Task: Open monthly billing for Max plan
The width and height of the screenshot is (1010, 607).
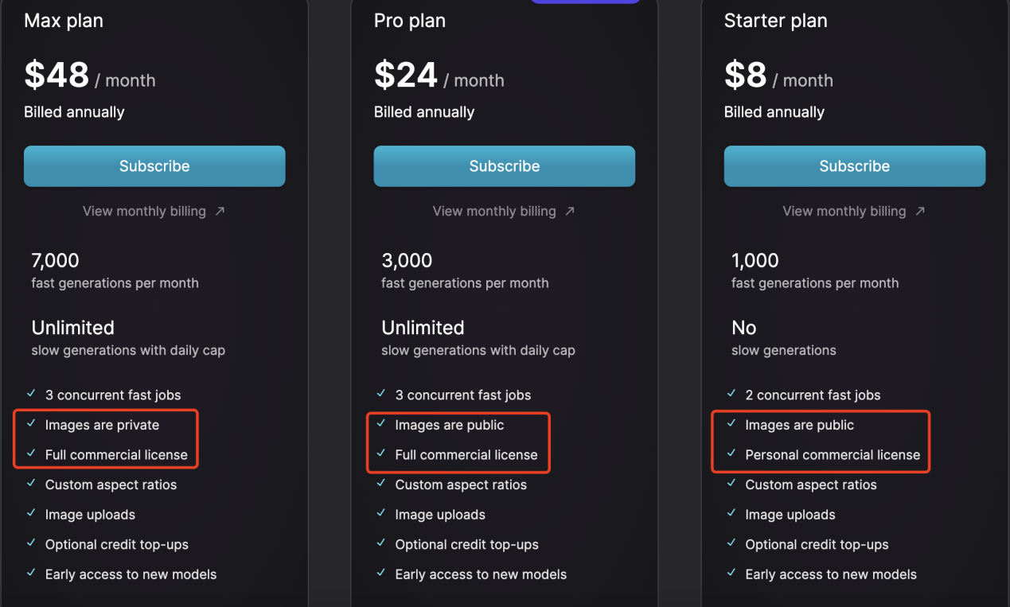Action: pyautogui.click(x=144, y=212)
